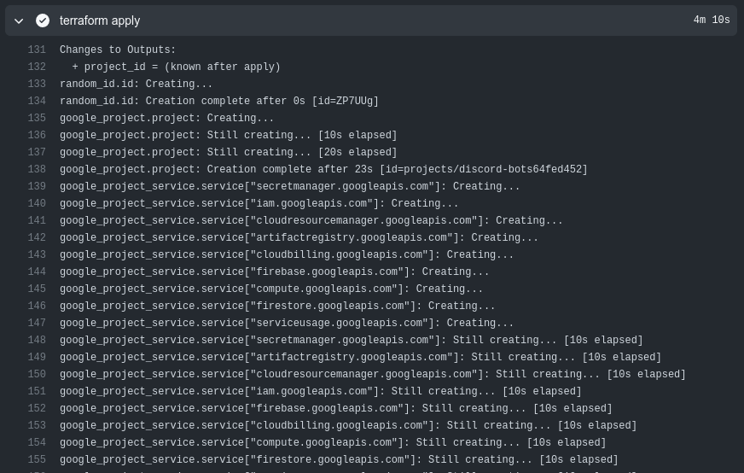Select log line number 138
744x473 pixels.
click(37, 169)
